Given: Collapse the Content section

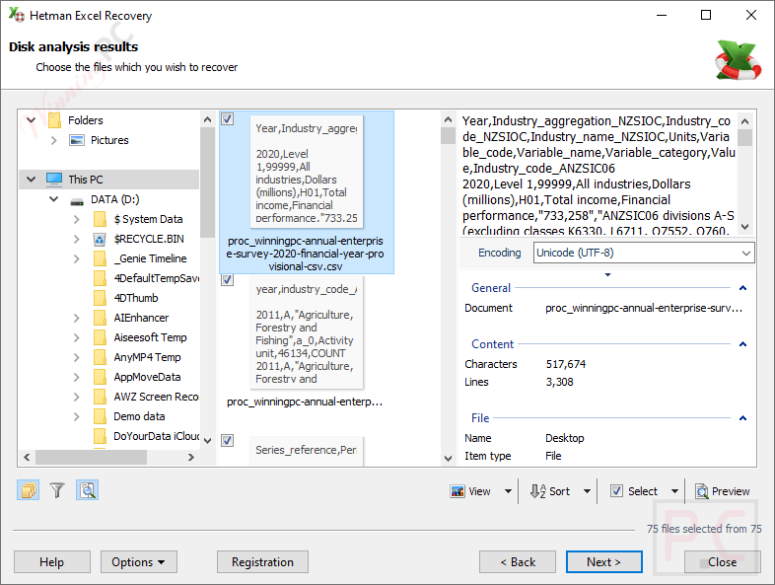Looking at the screenshot, I should click(742, 344).
